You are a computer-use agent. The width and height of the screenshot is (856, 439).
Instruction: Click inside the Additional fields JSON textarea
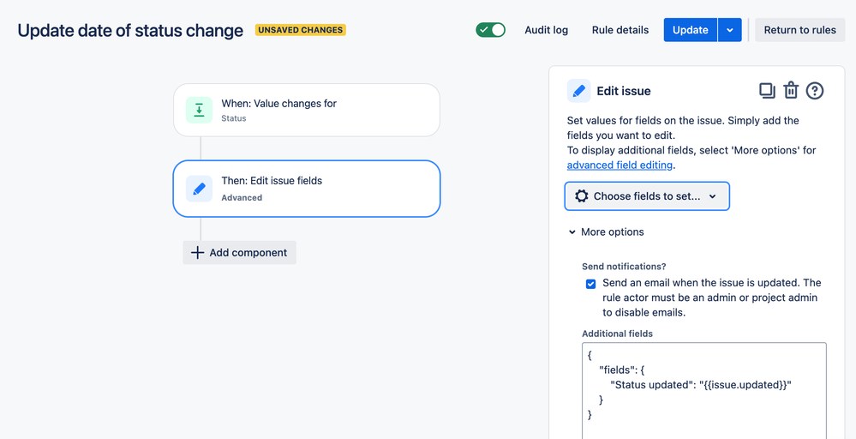(703, 394)
